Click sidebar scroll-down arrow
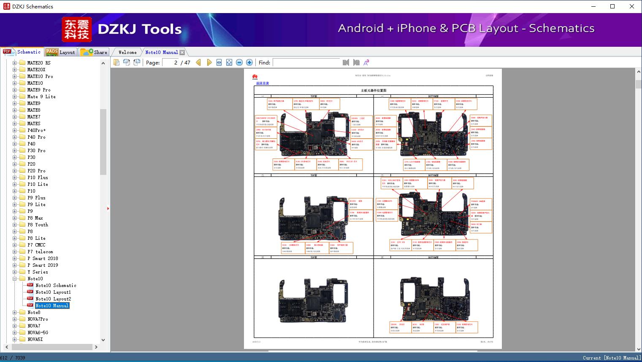This screenshot has width=642, height=362. point(103,340)
